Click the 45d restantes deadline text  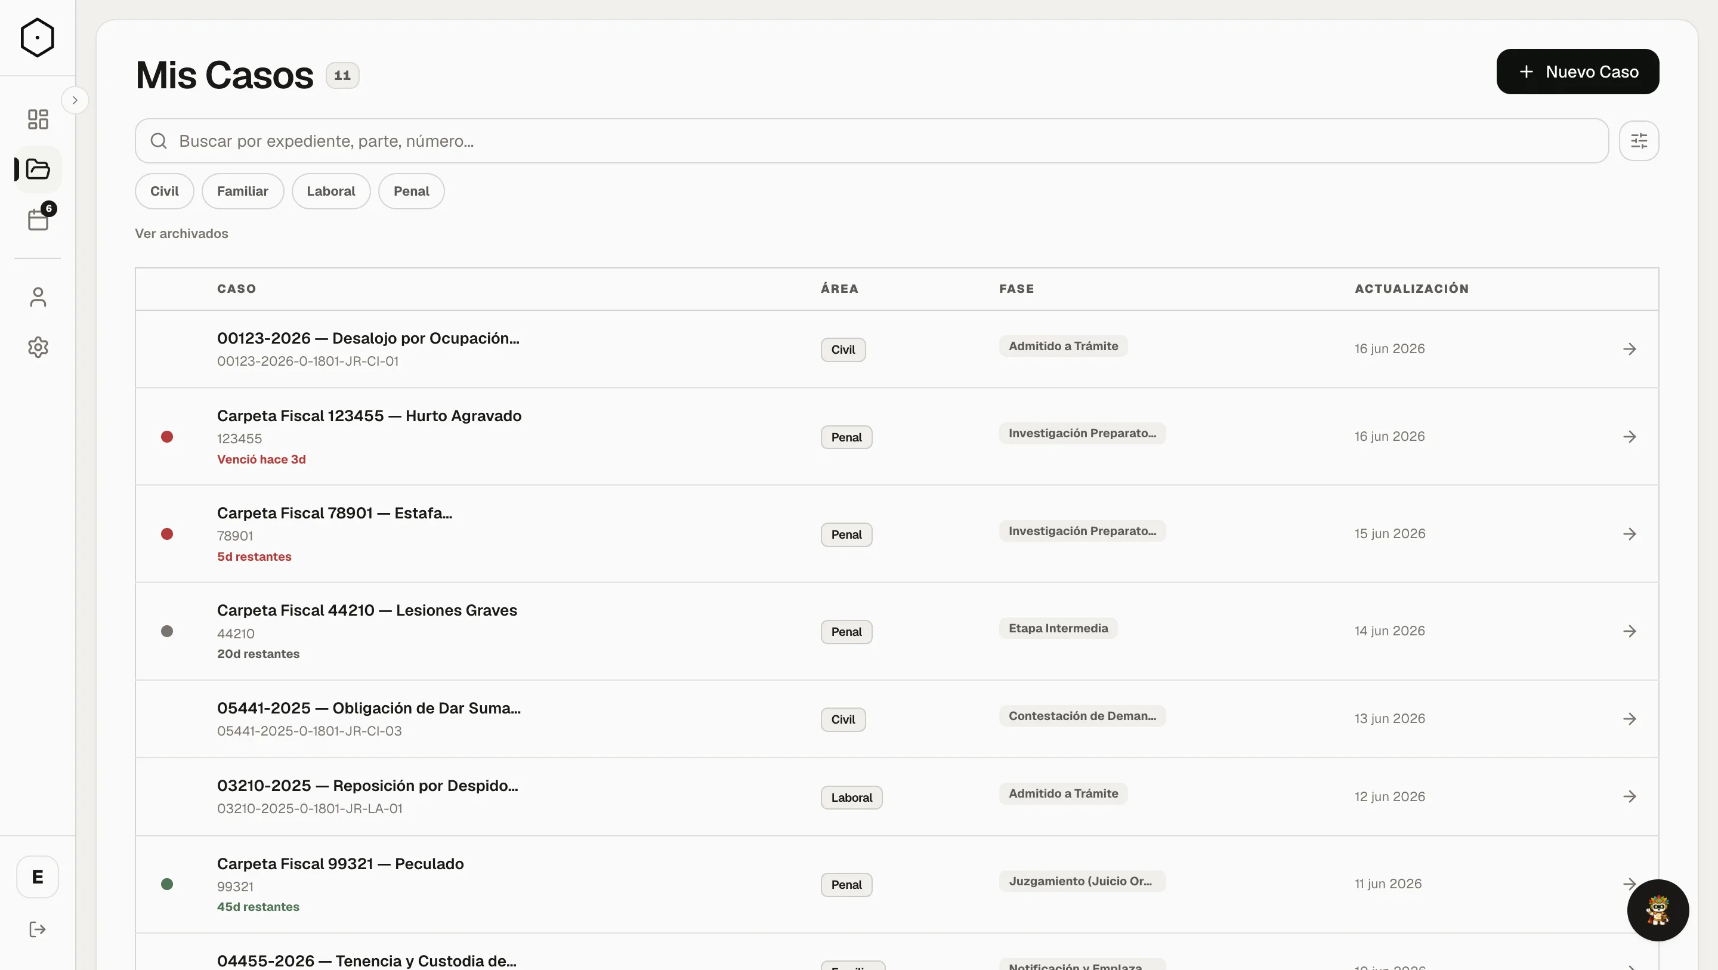(258, 907)
